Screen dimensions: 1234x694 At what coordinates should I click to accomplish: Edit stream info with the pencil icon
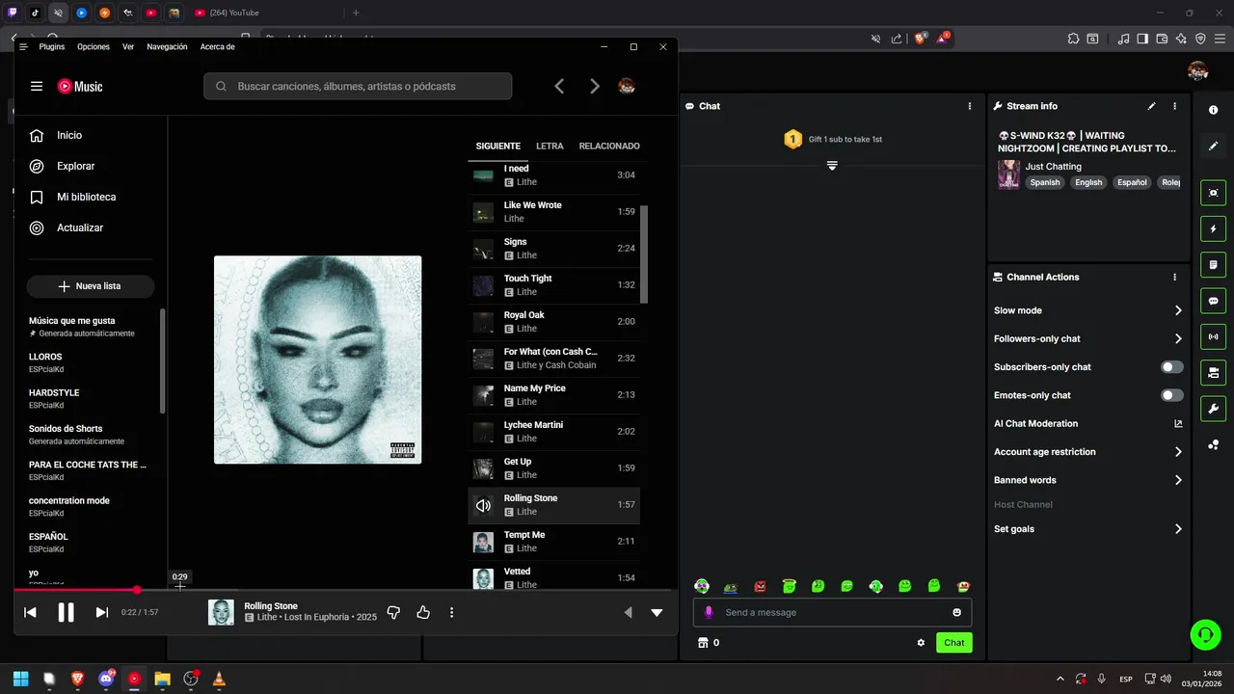click(x=1151, y=106)
